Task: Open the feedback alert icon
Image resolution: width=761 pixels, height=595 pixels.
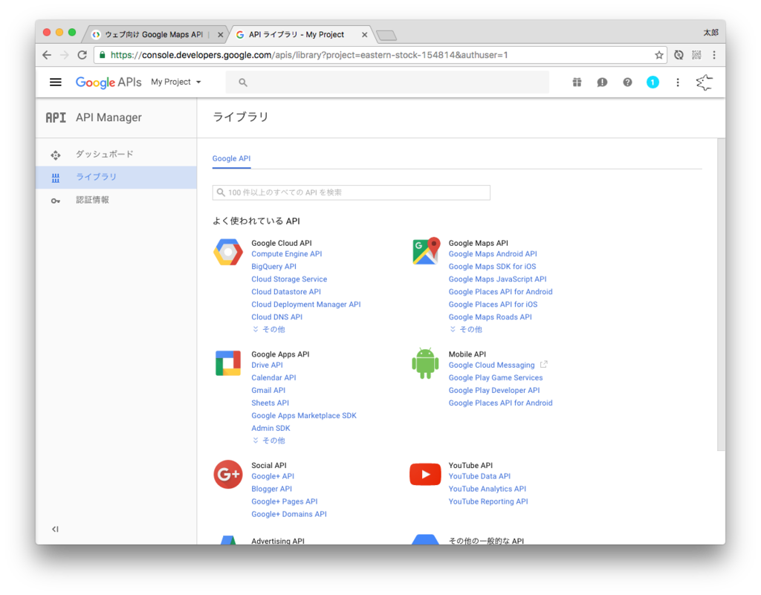Action: click(602, 82)
